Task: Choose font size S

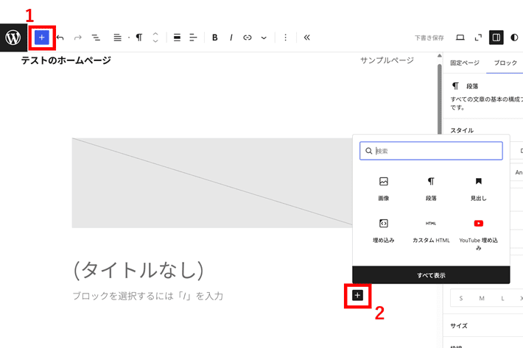Action: tap(461, 299)
